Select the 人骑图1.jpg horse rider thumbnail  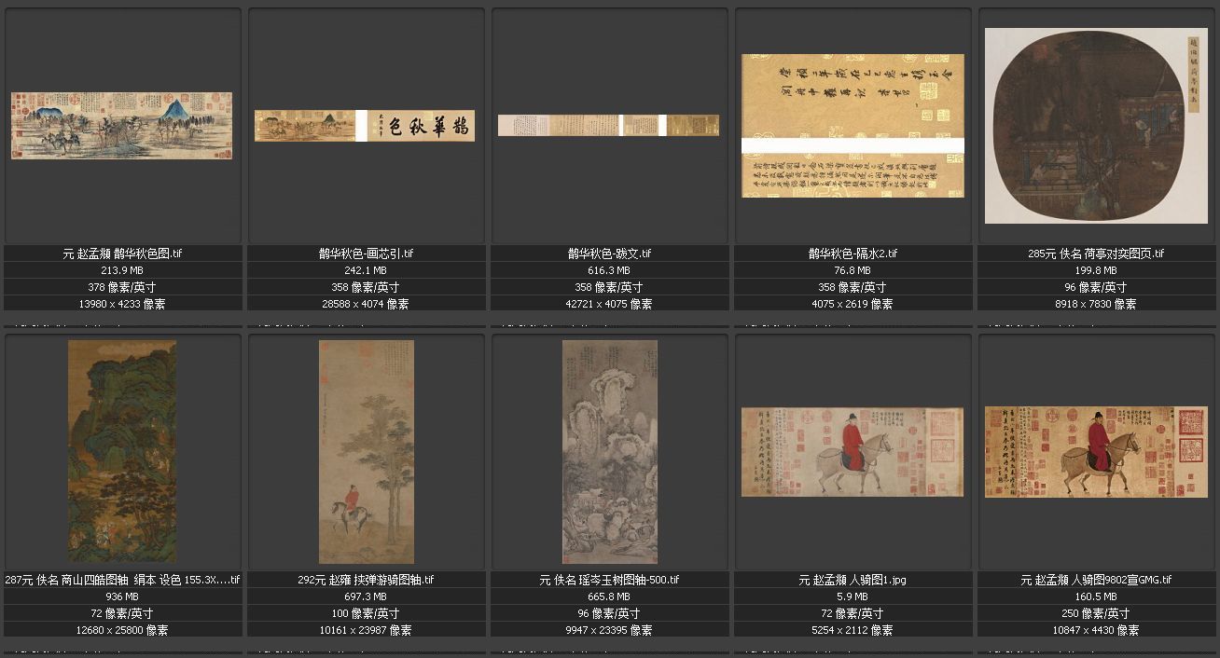click(853, 452)
